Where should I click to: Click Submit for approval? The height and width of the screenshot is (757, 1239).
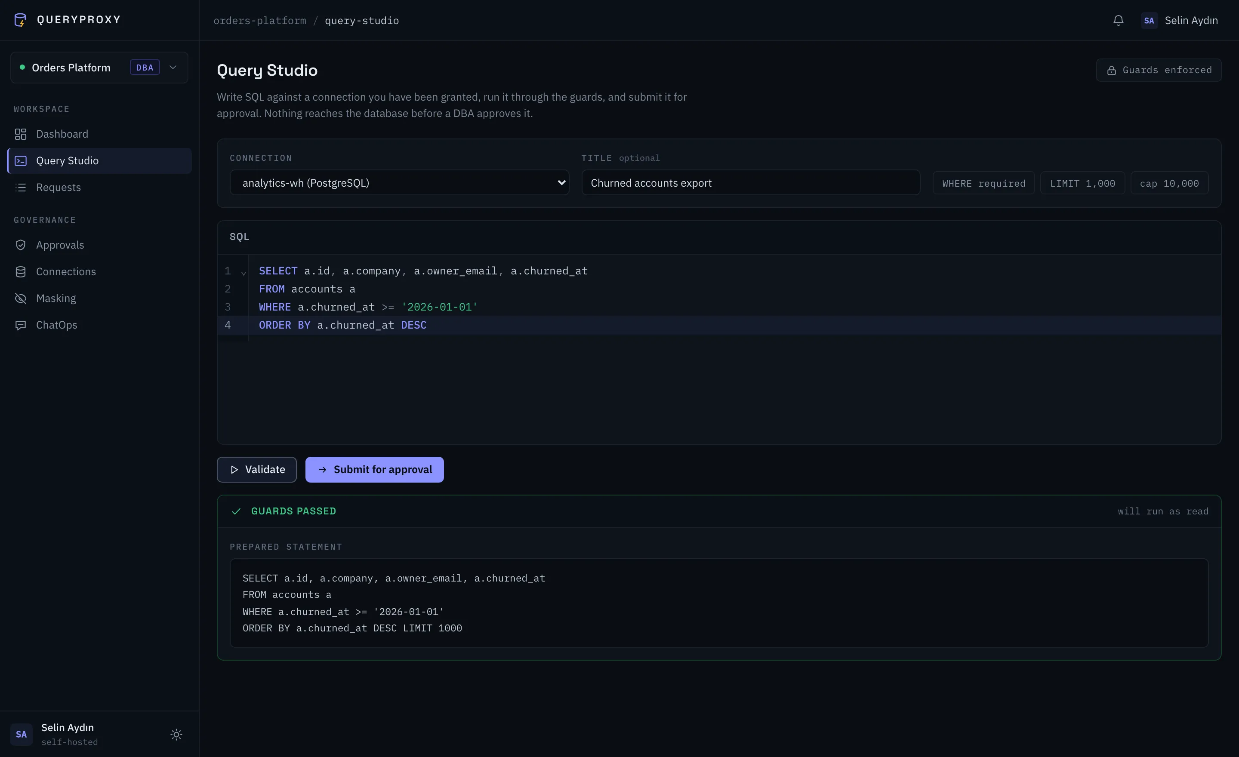(374, 470)
